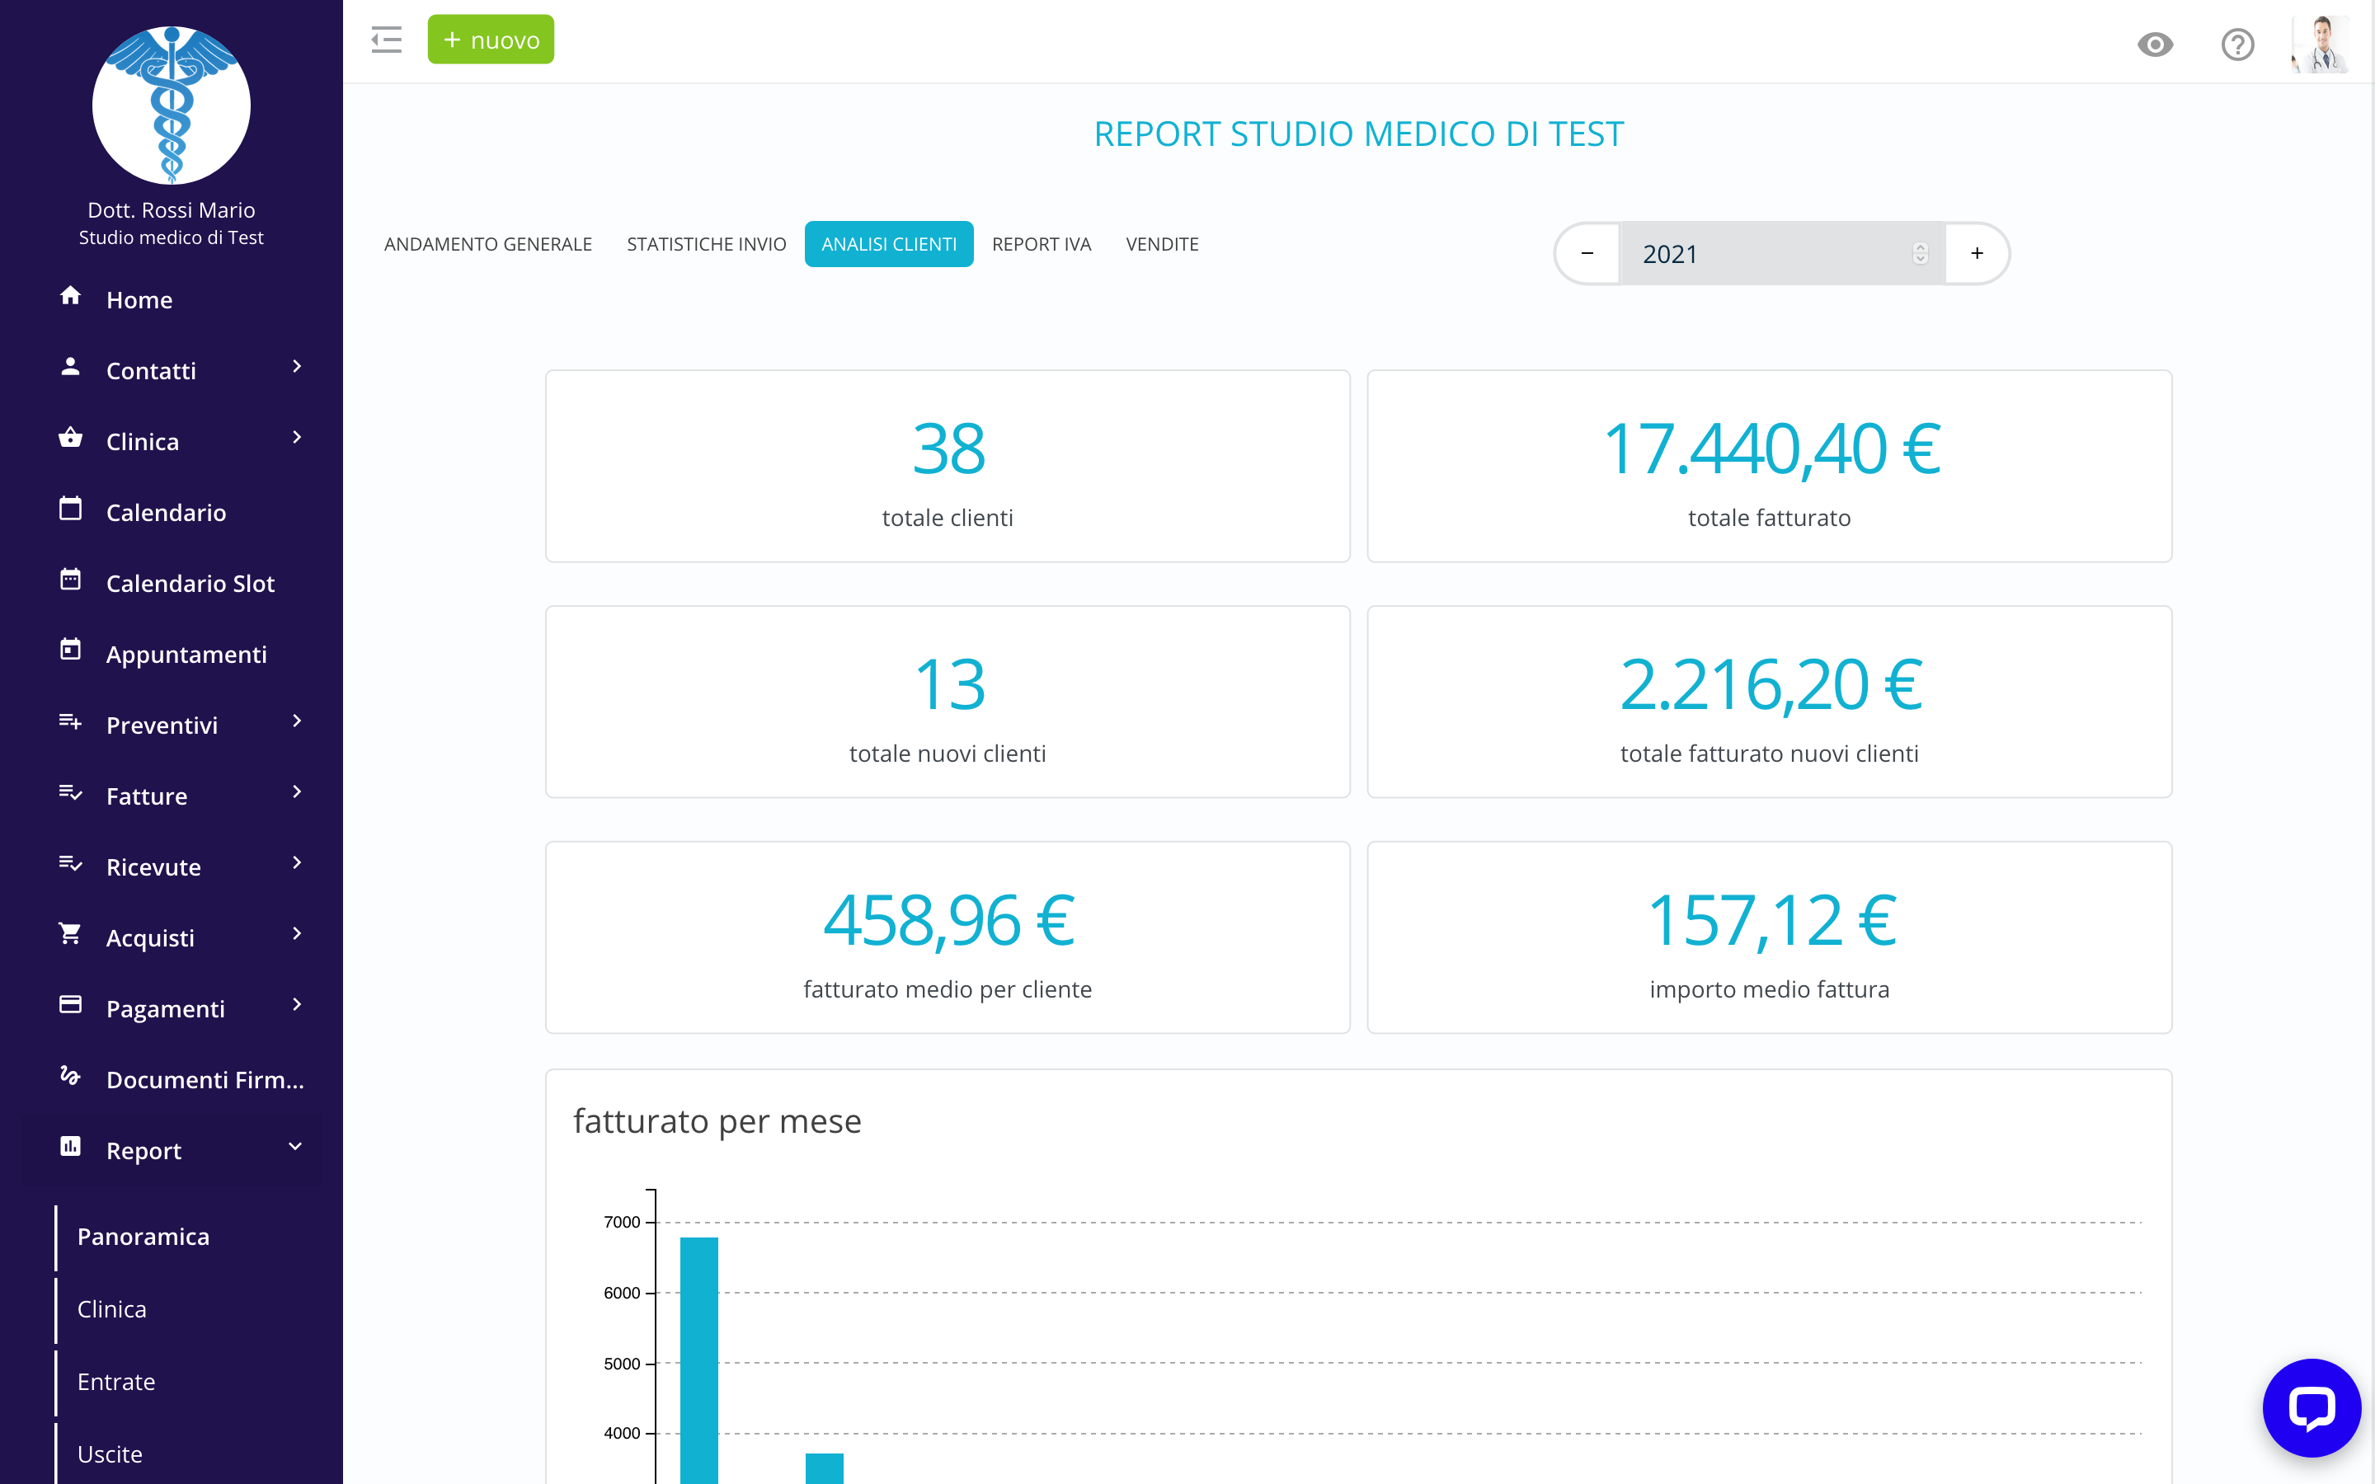Screen dimensions: 2375x1484
Task: Click the Acquisti shopping cart icon
Action: (69, 934)
